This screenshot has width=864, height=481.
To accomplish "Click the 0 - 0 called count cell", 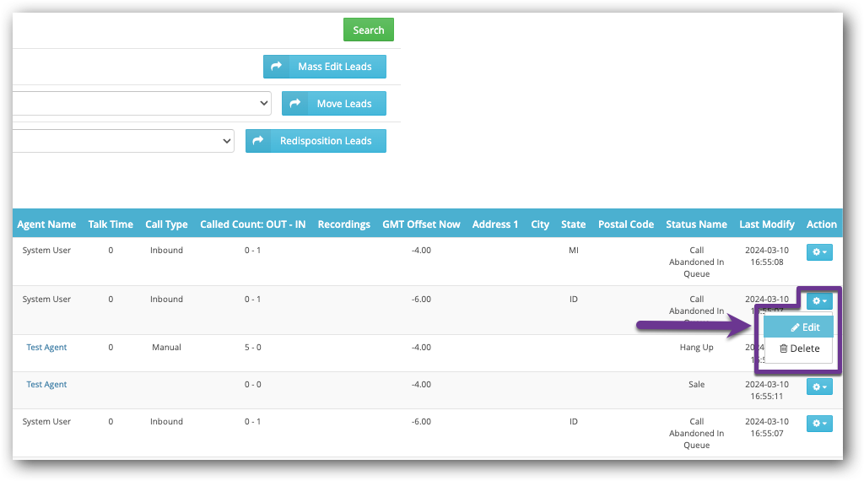I will (253, 385).
